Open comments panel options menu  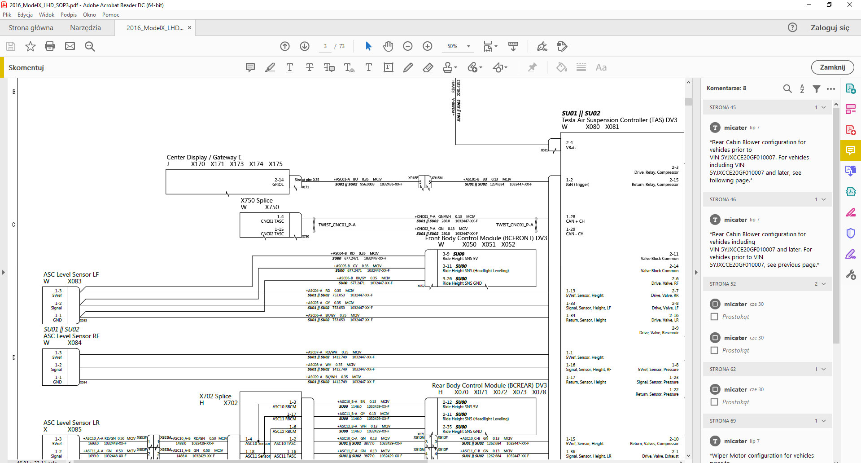point(831,88)
